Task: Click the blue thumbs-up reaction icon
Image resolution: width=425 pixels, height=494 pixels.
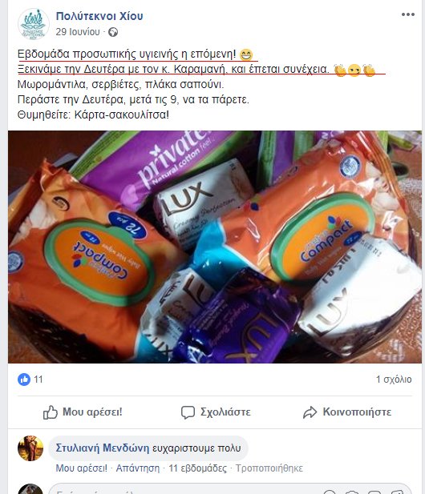Action: pyautogui.click(x=24, y=380)
